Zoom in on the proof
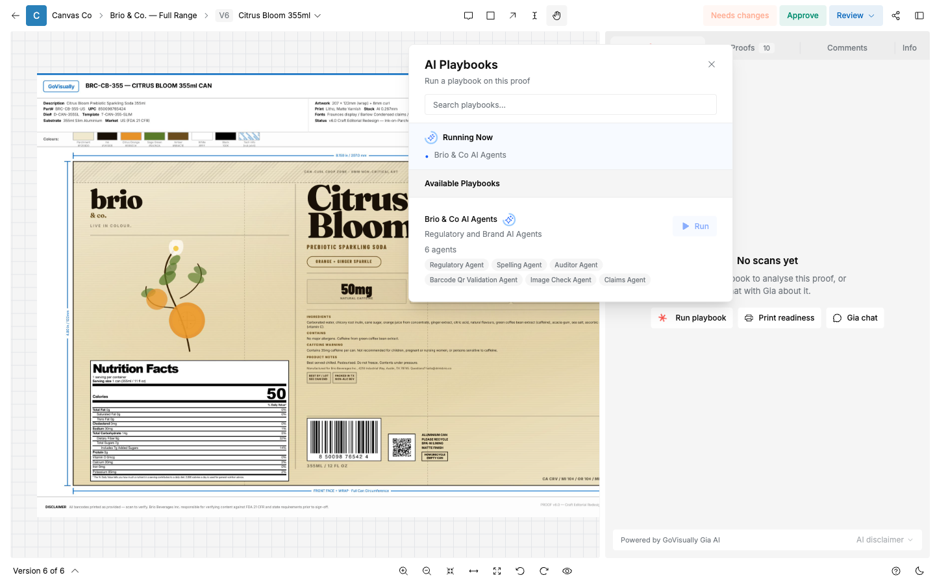 pyautogui.click(x=403, y=571)
